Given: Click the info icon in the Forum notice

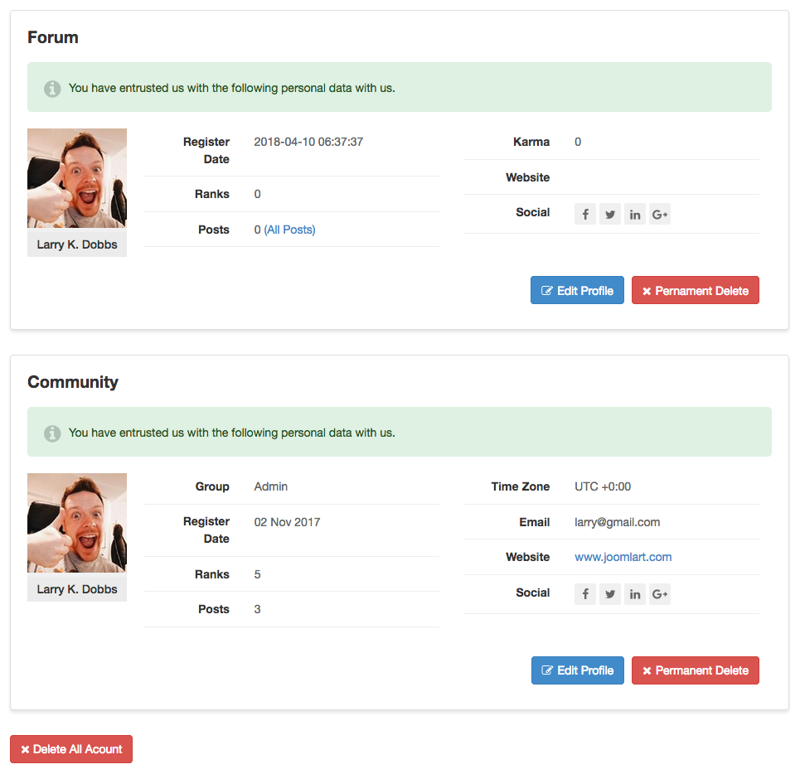Looking at the screenshot, I should 52,89.
